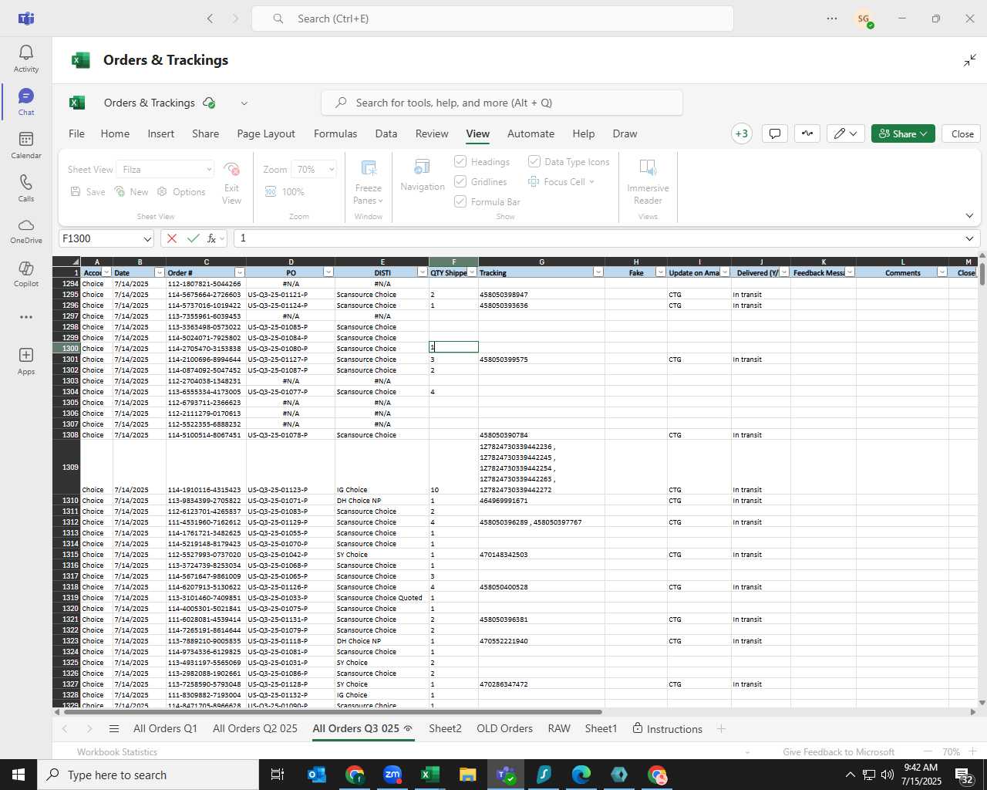Screen dimensions: 987x790
Task: Open Freeze Panes dropdown
Action: coord(369,183)
